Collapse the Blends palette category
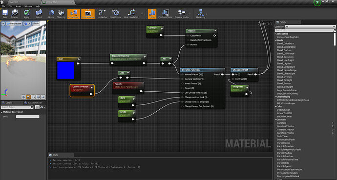This screenshot has height=180, width=337. click(x=276, y=40)
